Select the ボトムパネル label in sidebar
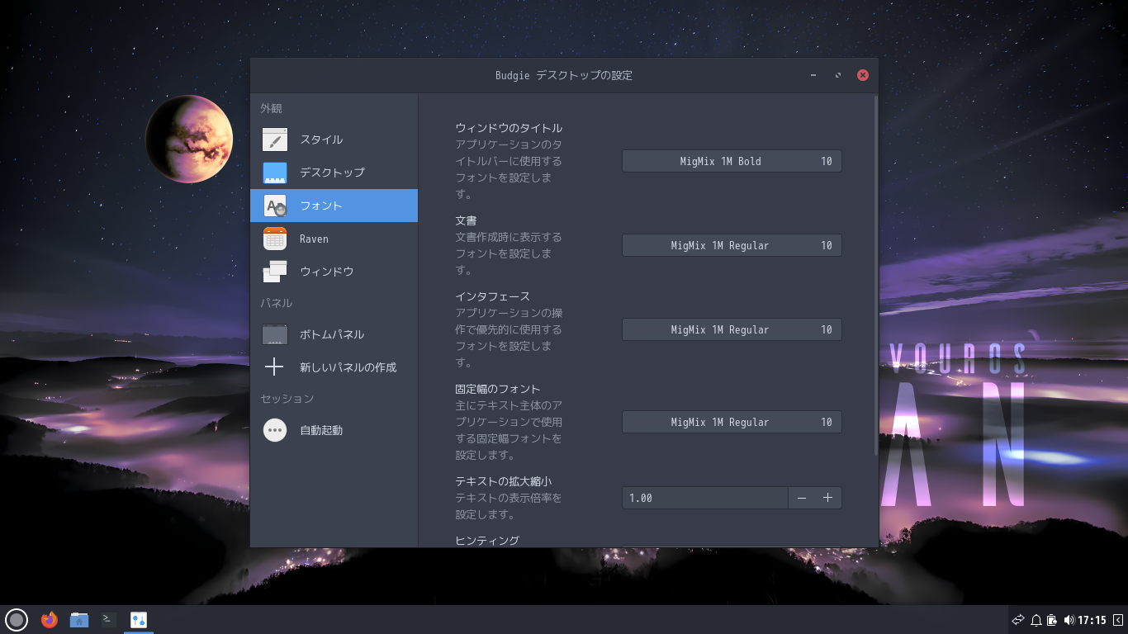Screen dimensions: 1128x634 pyautogui.click(x=332, y=334)
